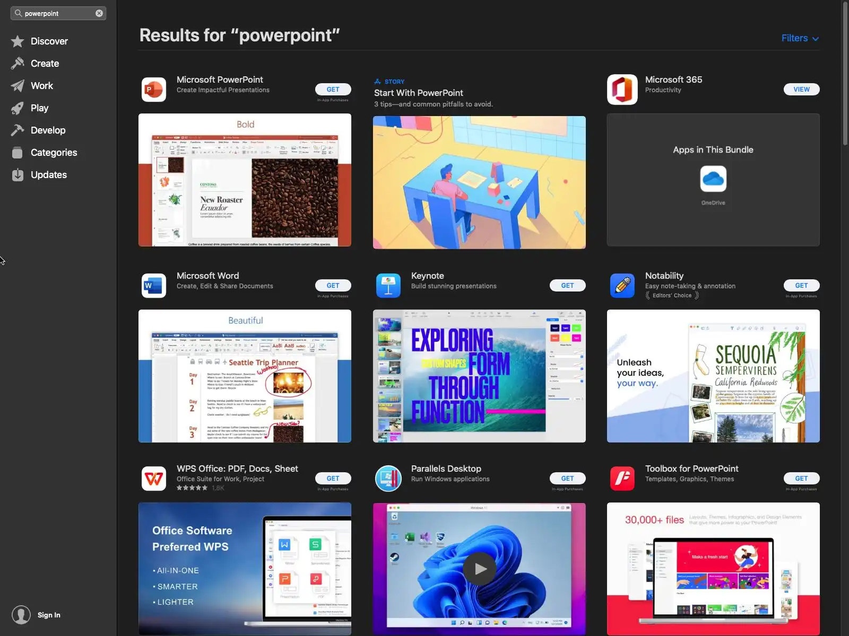Open the PowerPoint Bold screenshot thumbnail
849x636 pixels.
[245, 180]
